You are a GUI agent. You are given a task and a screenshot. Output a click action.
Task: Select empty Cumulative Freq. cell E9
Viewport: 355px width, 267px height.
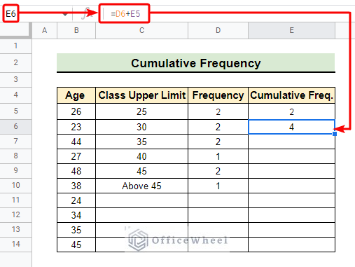pyautogui.click(x=291, y=171)
